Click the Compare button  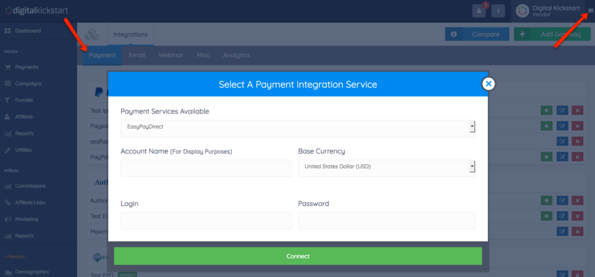tap(477, 34)
